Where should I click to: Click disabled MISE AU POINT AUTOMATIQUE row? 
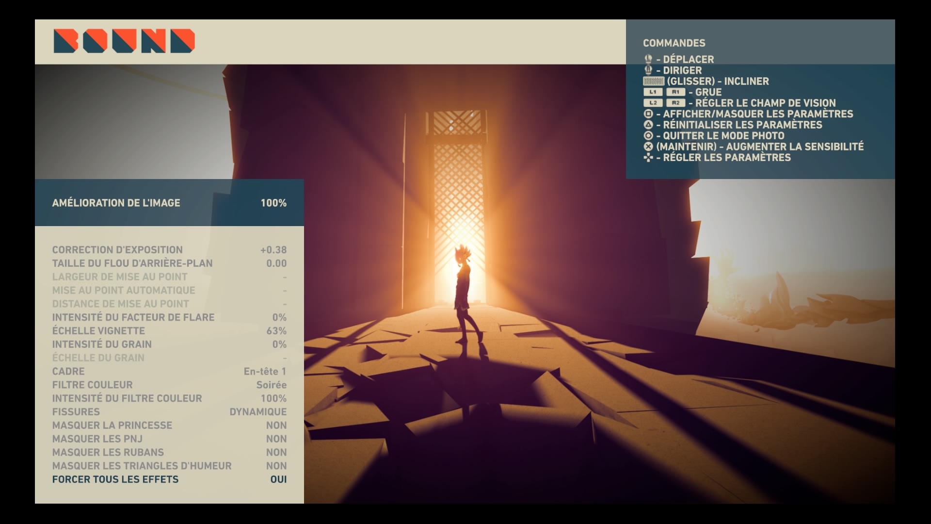169,291
